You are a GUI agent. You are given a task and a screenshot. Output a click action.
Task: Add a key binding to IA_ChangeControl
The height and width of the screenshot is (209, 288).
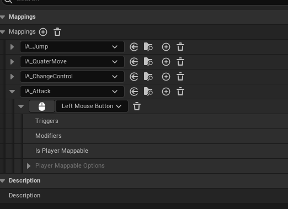[166, 77]
